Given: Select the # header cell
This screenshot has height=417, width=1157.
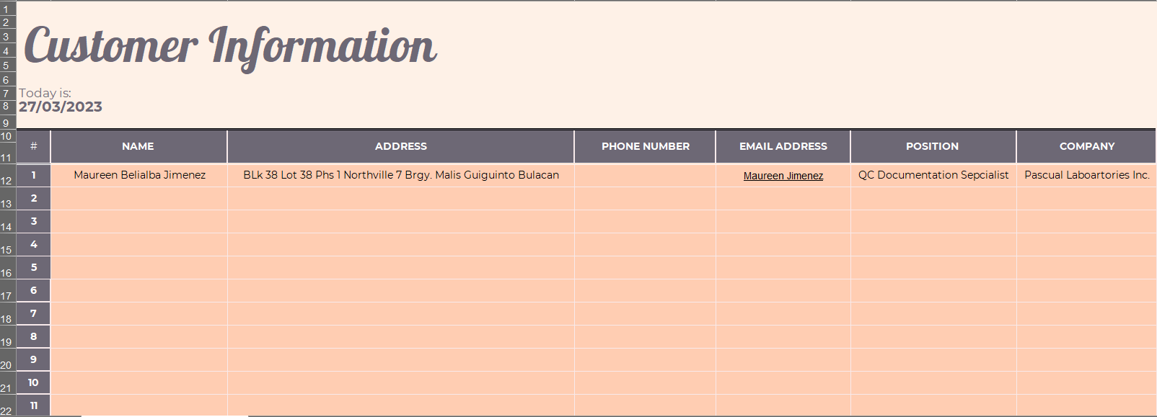Looking at the screenshot, I should [x=33, y=146].
